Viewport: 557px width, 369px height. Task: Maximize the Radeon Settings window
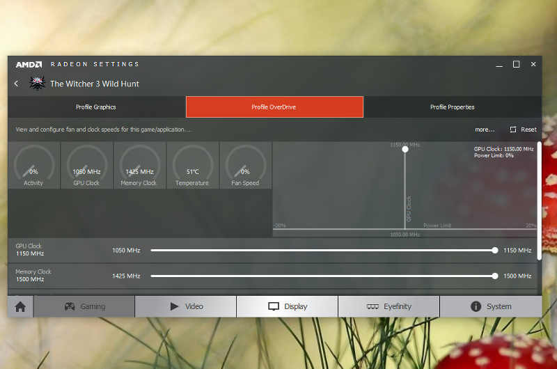point(516,64)
